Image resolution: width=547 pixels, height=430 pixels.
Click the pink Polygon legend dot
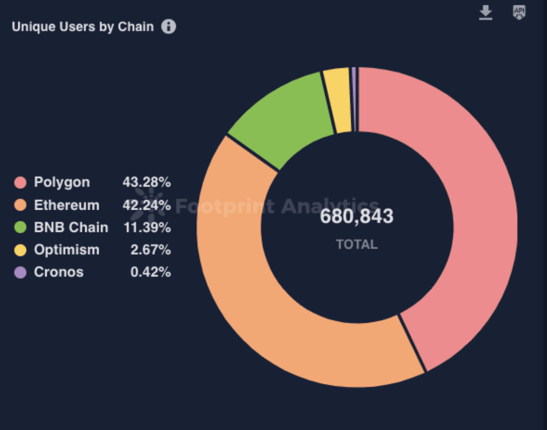[x=20, y=182]
